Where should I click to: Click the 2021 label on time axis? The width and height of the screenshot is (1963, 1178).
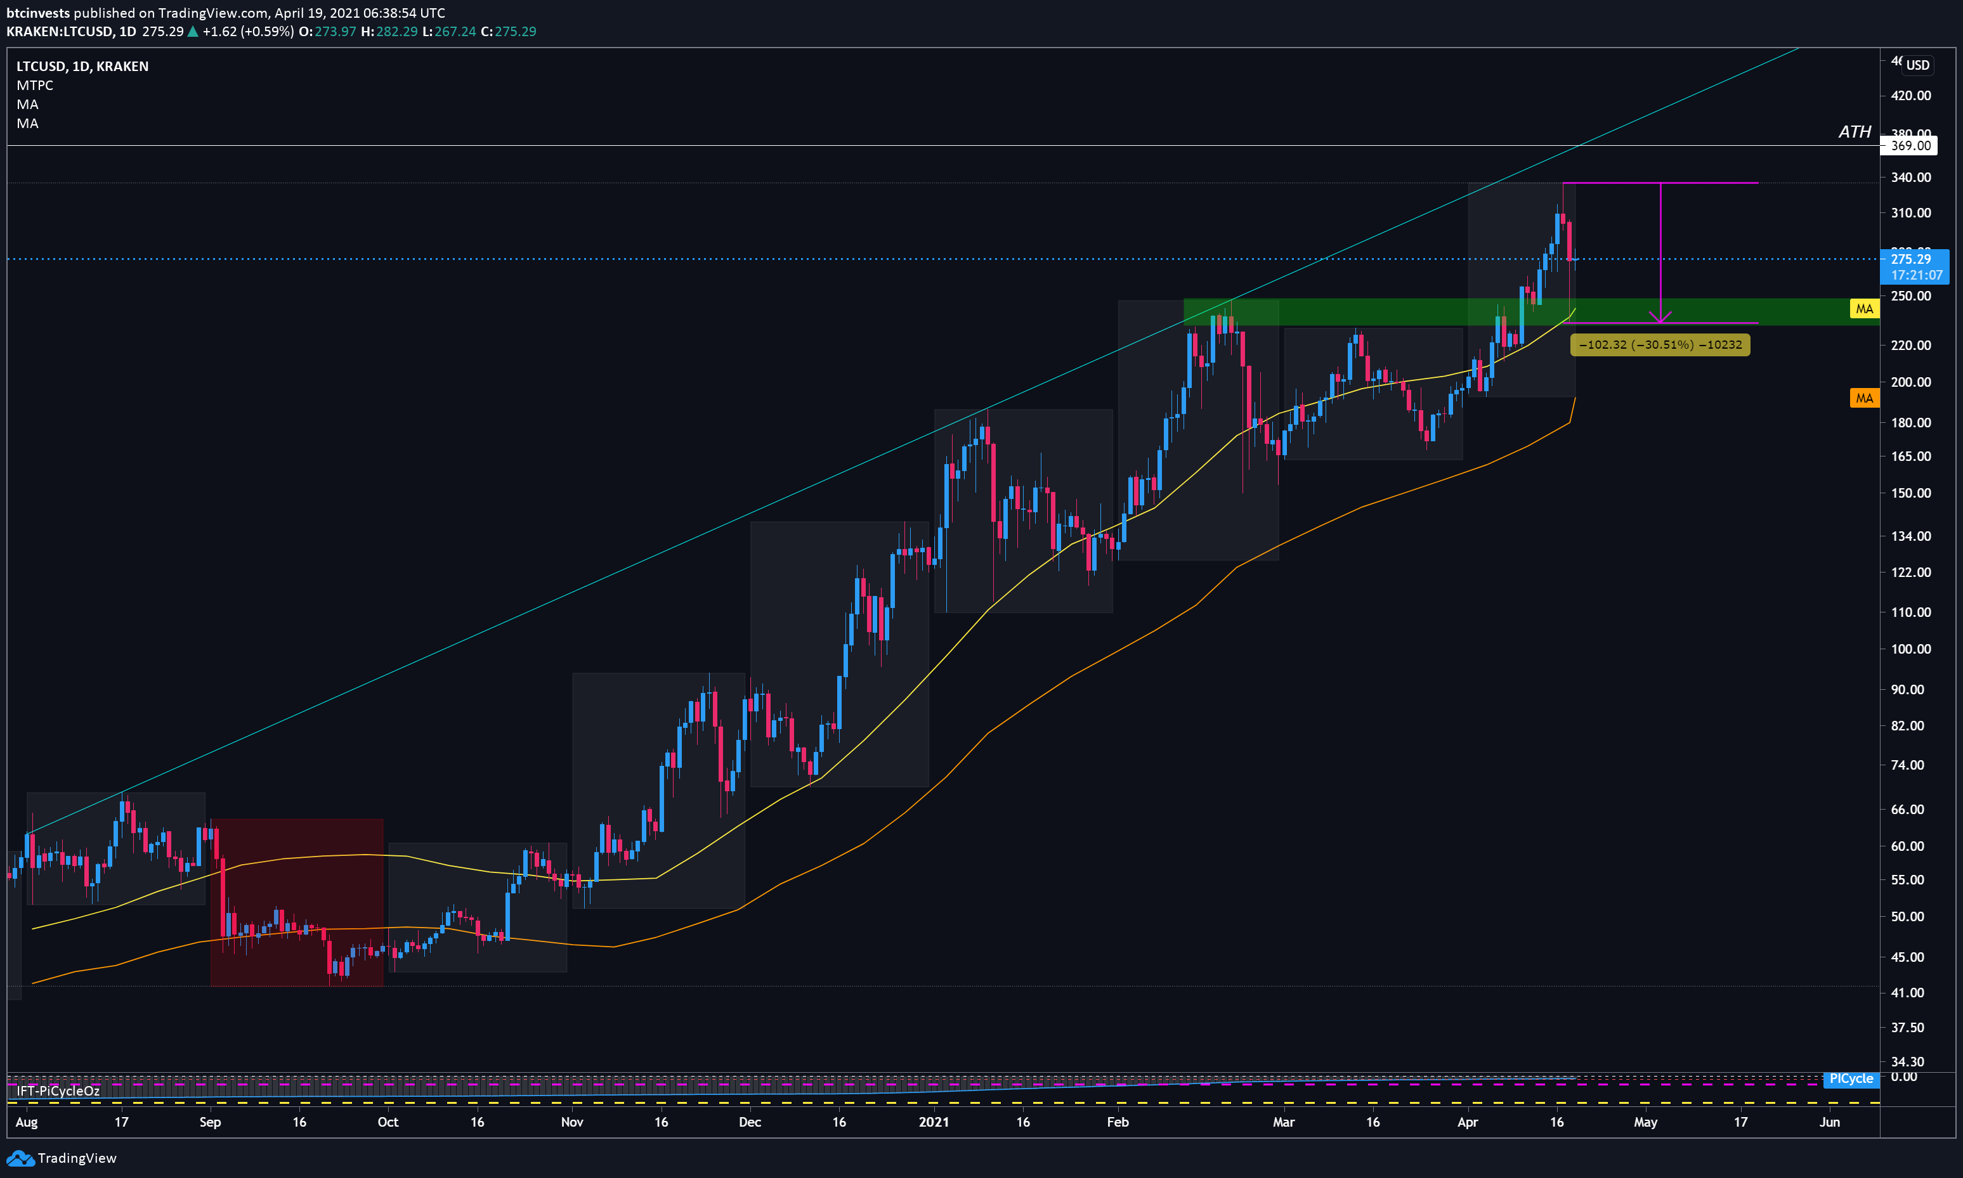pos(934,1122)
